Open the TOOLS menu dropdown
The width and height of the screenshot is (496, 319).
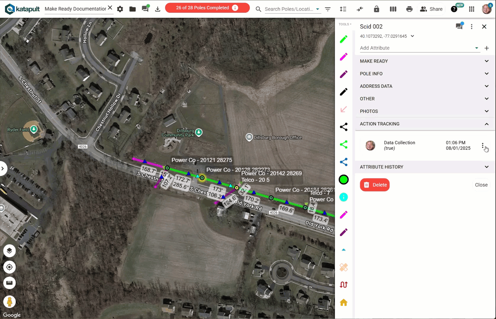tap(345, 24)
